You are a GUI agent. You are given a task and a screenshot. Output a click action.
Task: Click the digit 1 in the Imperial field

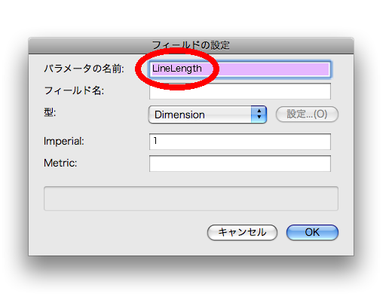[x=155, y=141]
